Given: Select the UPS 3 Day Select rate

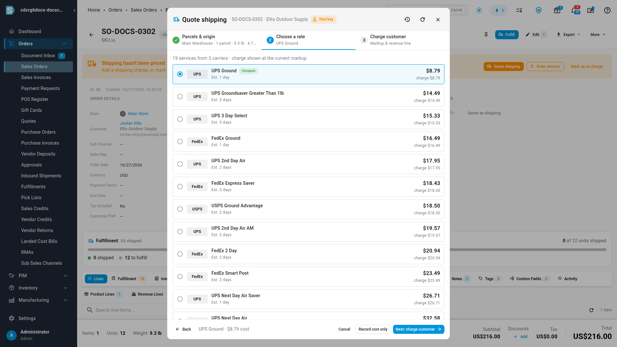Looking at the screenshot, I should (308, 119).
